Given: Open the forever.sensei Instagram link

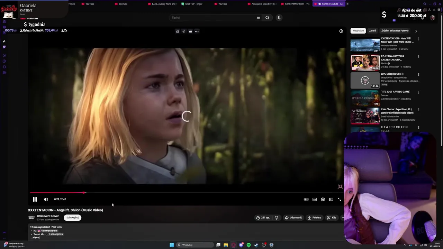Looking at the screenshot, I should tap(48, 231).
